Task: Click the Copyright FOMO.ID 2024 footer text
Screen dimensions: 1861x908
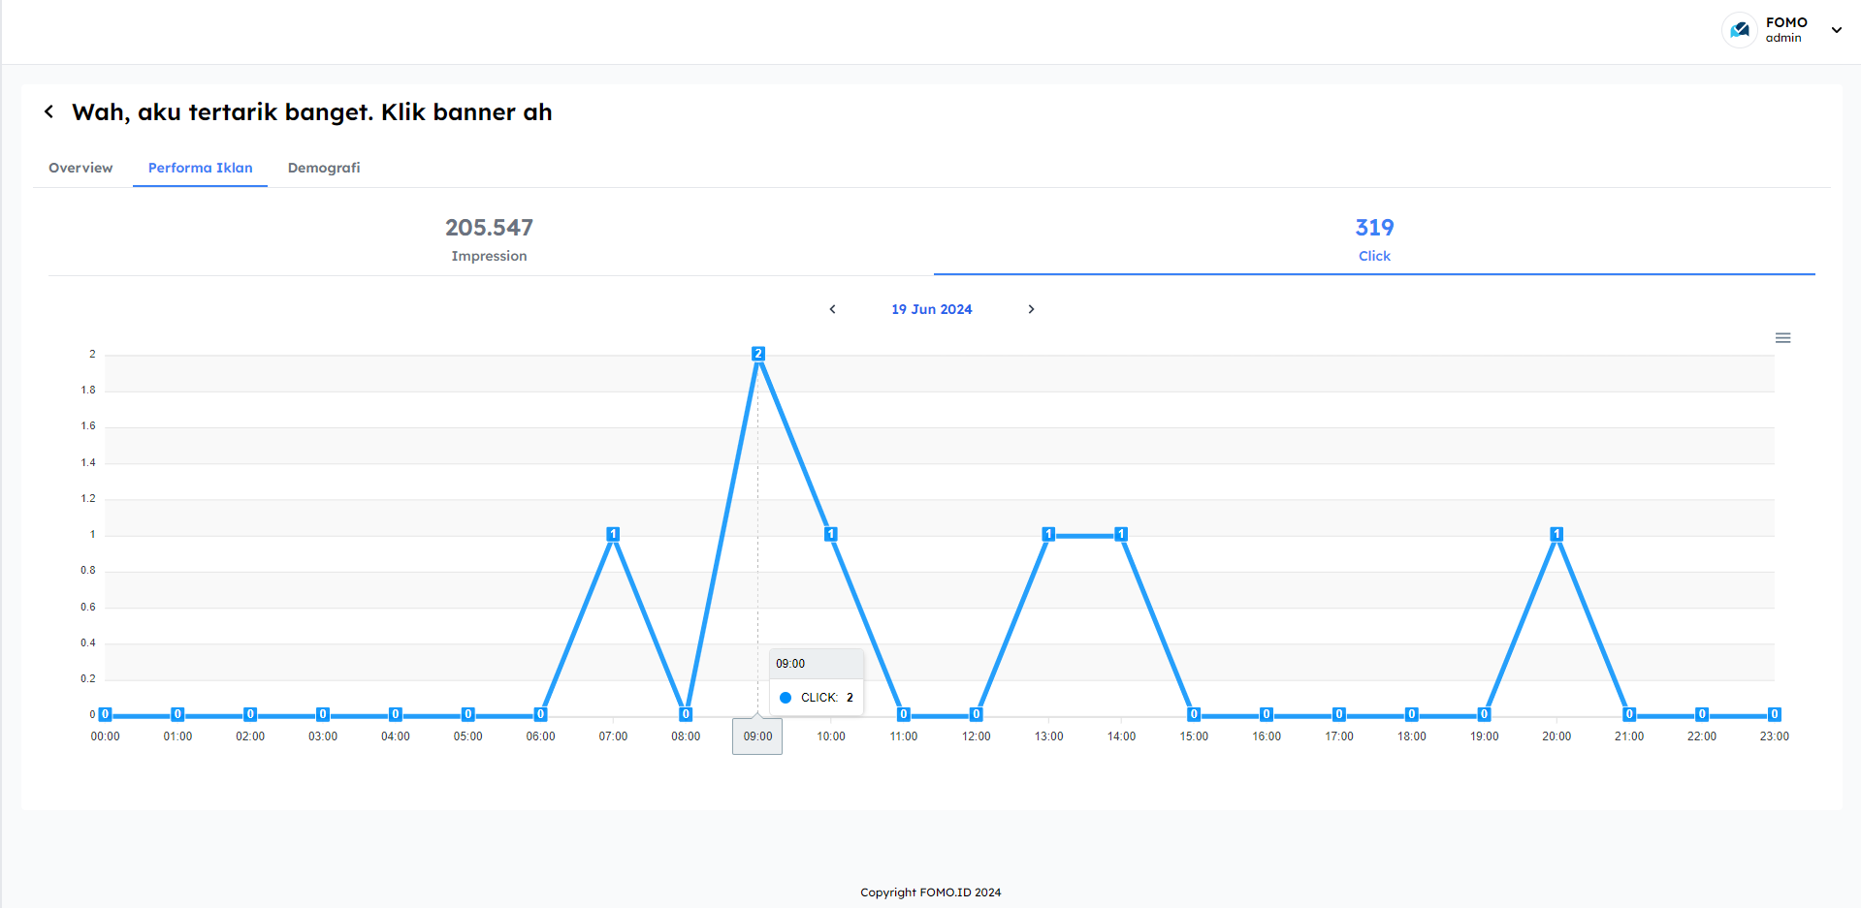Action: (931, 892)
